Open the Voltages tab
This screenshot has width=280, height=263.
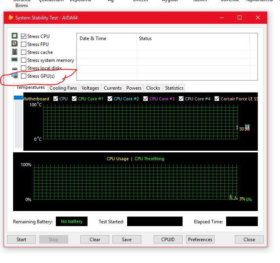click(x=90, y=88)
